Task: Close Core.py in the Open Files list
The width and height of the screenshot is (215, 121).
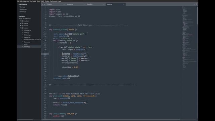Action: point(19,7)
